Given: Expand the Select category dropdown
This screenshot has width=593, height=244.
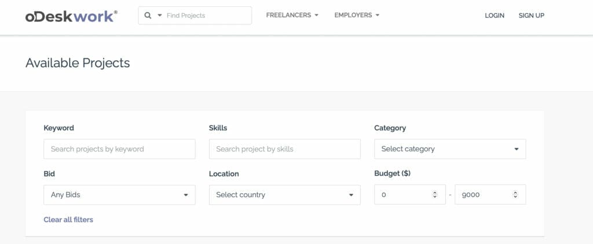Looking at the screenshot, I should pos(450,149).
